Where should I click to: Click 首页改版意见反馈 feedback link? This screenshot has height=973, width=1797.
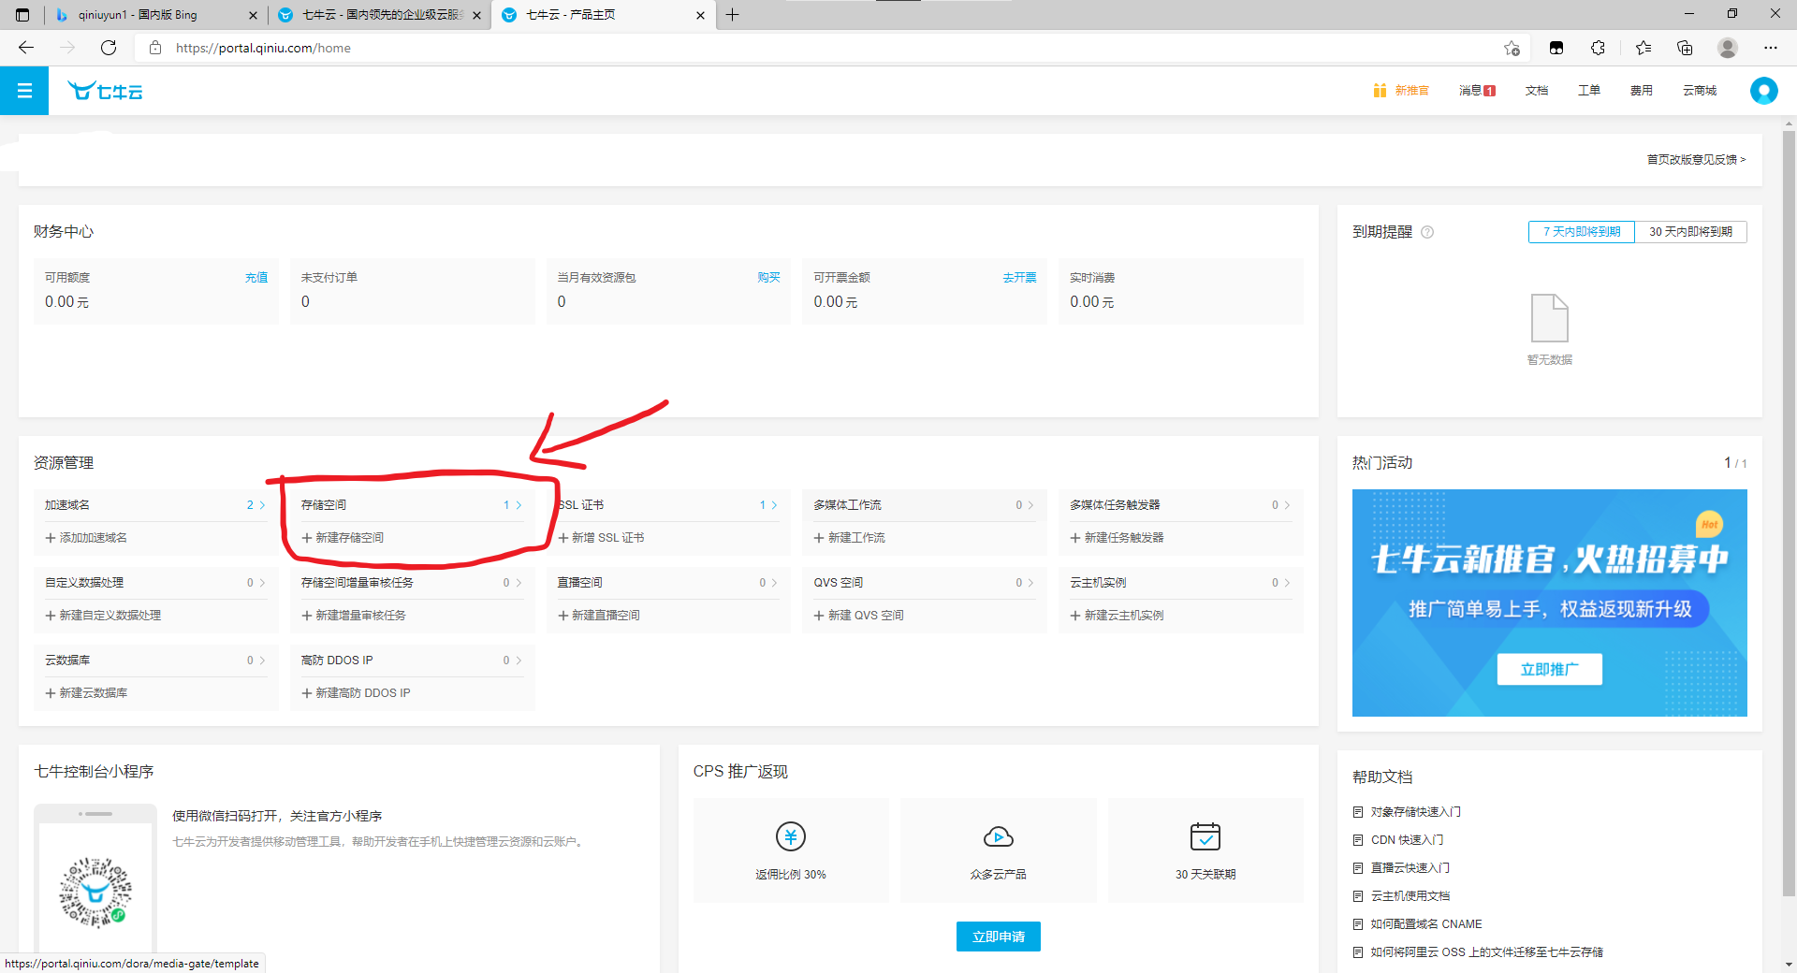pos(1696,160)
